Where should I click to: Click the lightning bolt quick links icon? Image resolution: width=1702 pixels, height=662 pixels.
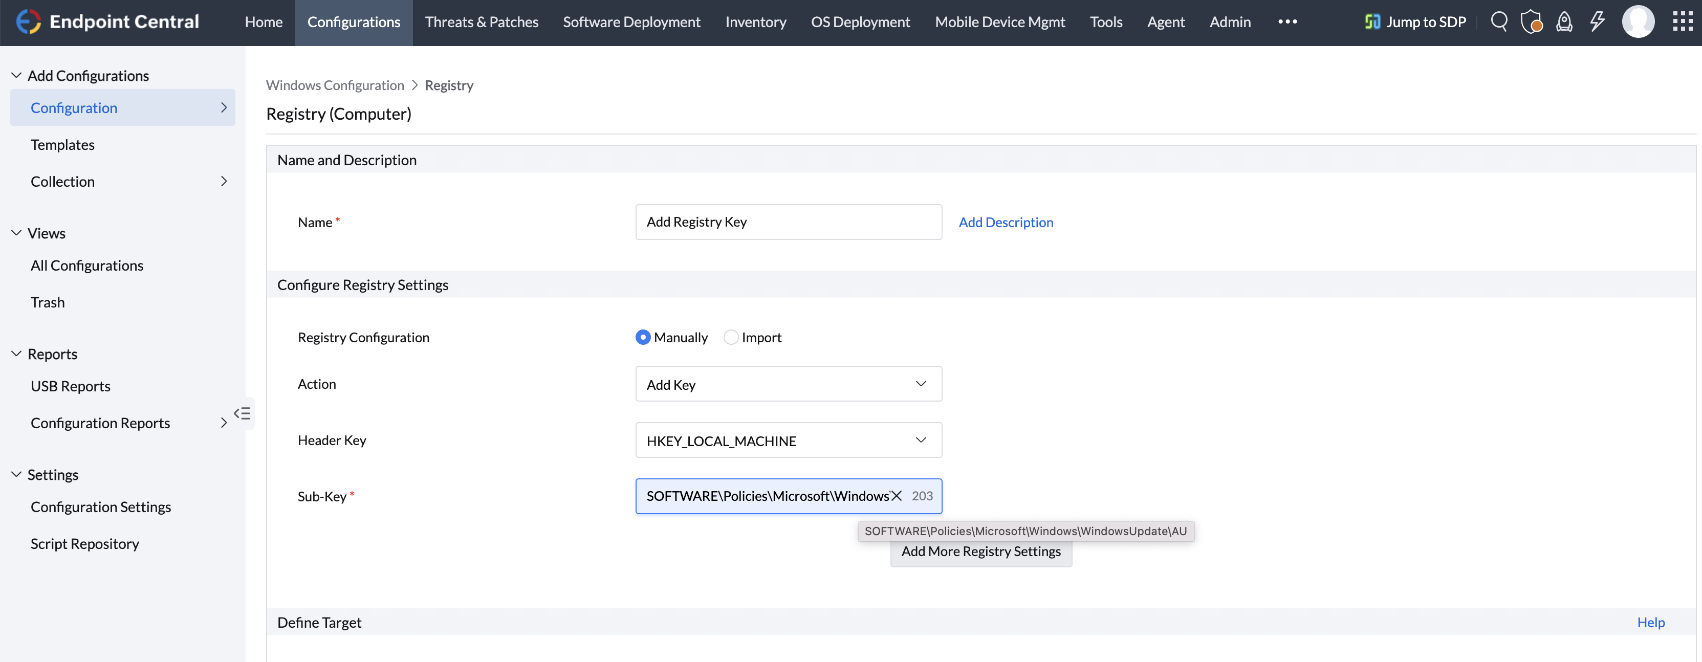[1597, 22]
